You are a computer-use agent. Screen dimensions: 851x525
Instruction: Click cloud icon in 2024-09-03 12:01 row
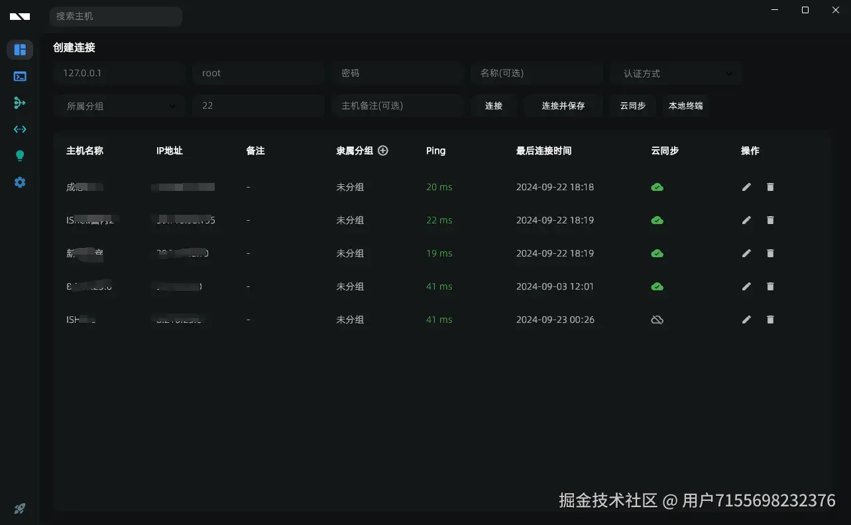(657, 287)
